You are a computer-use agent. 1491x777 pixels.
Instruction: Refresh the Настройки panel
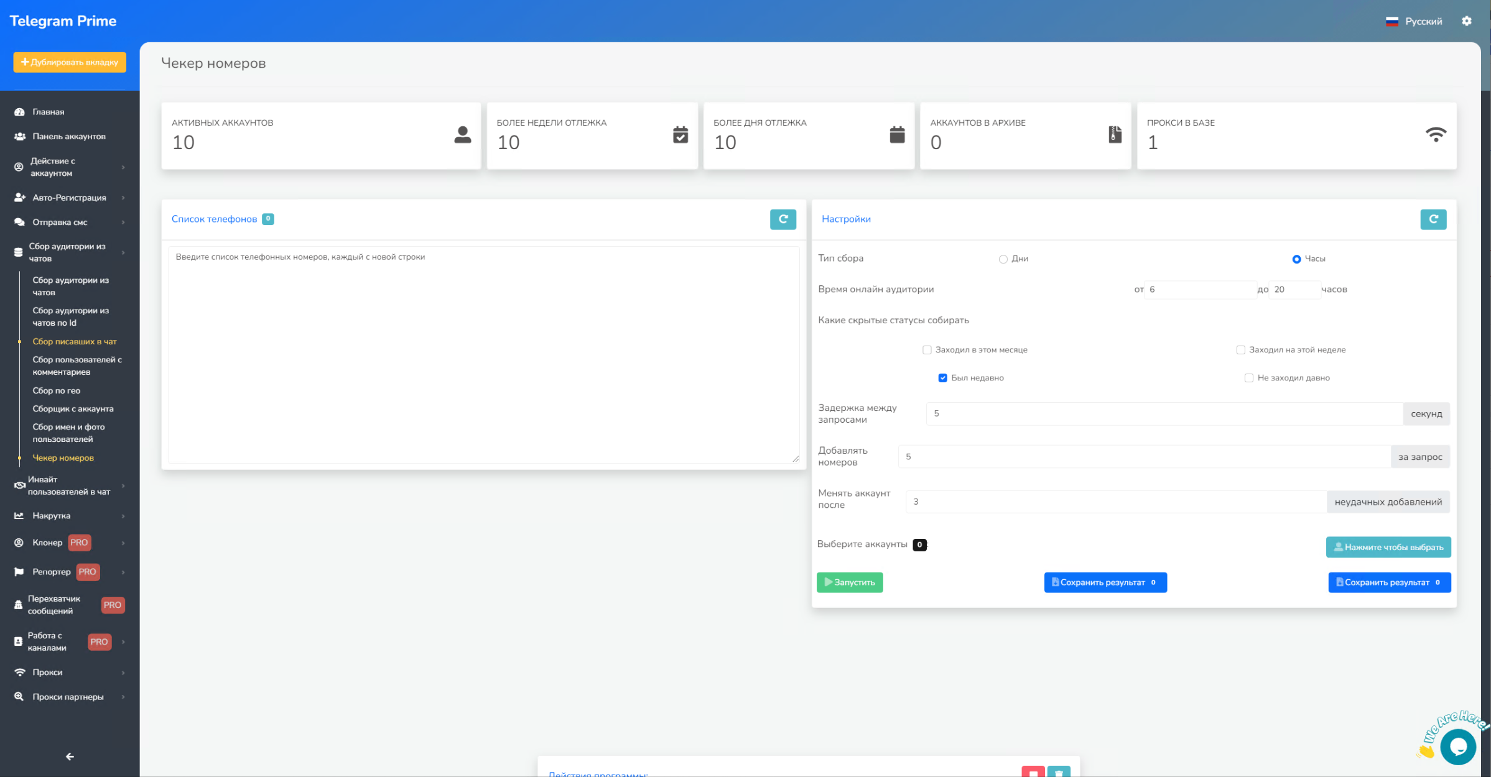point(1433,219)
